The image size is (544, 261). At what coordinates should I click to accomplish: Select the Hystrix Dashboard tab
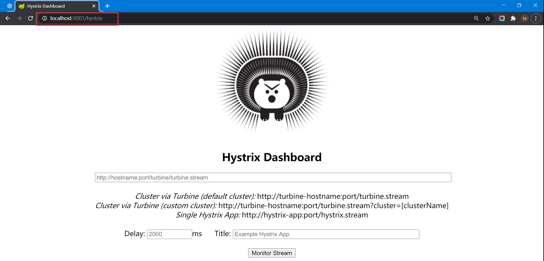coord(57,6)
